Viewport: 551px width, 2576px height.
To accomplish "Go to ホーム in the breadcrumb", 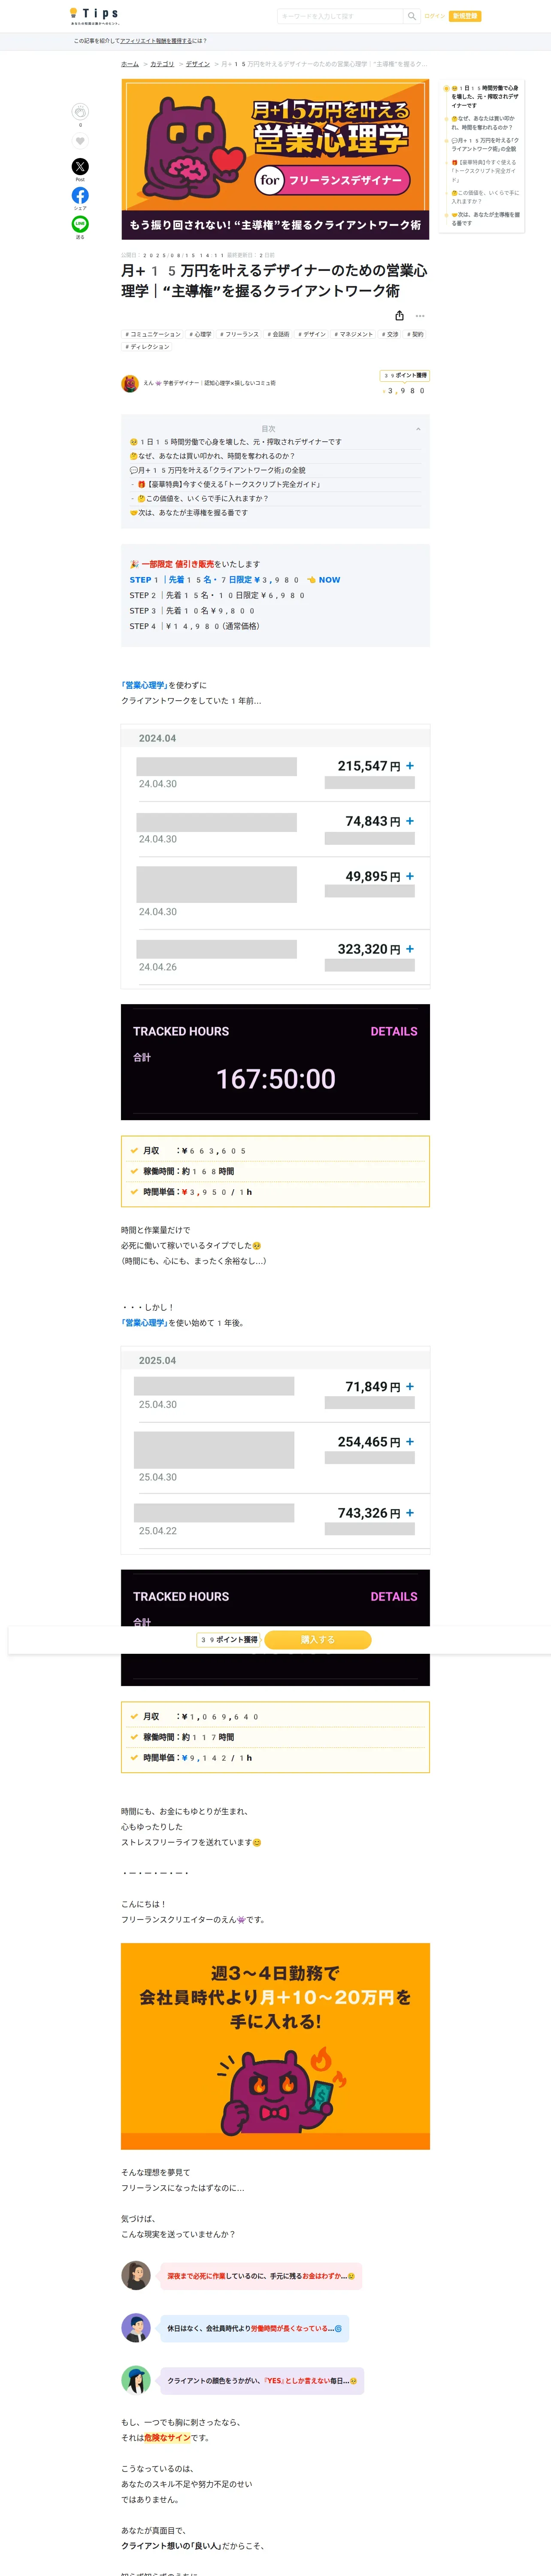I will 130,64.
